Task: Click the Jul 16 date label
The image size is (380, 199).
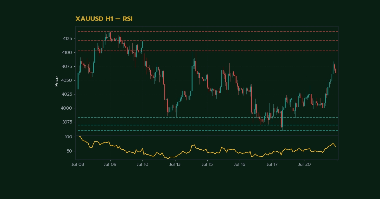Action: [240, 165]
